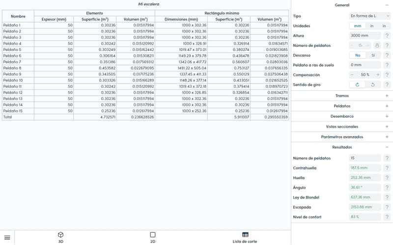Click the Escapada value 2153.86 mm

tap(365, 207)
